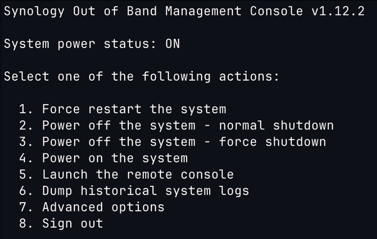Image resolution: width=377 pixels, height=239 pixels.
Task: Click the number 5 before Launch
Action: [x=23, y=175]
